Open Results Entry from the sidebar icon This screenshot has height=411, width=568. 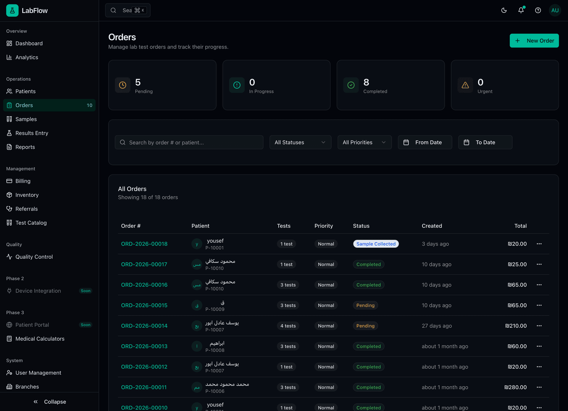click(9, 133)
